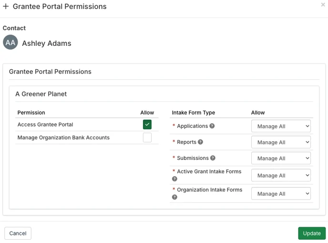This screenshot has width=328, height=243.
Task: Click the Applications row label
Action: [x=193, y=126]
